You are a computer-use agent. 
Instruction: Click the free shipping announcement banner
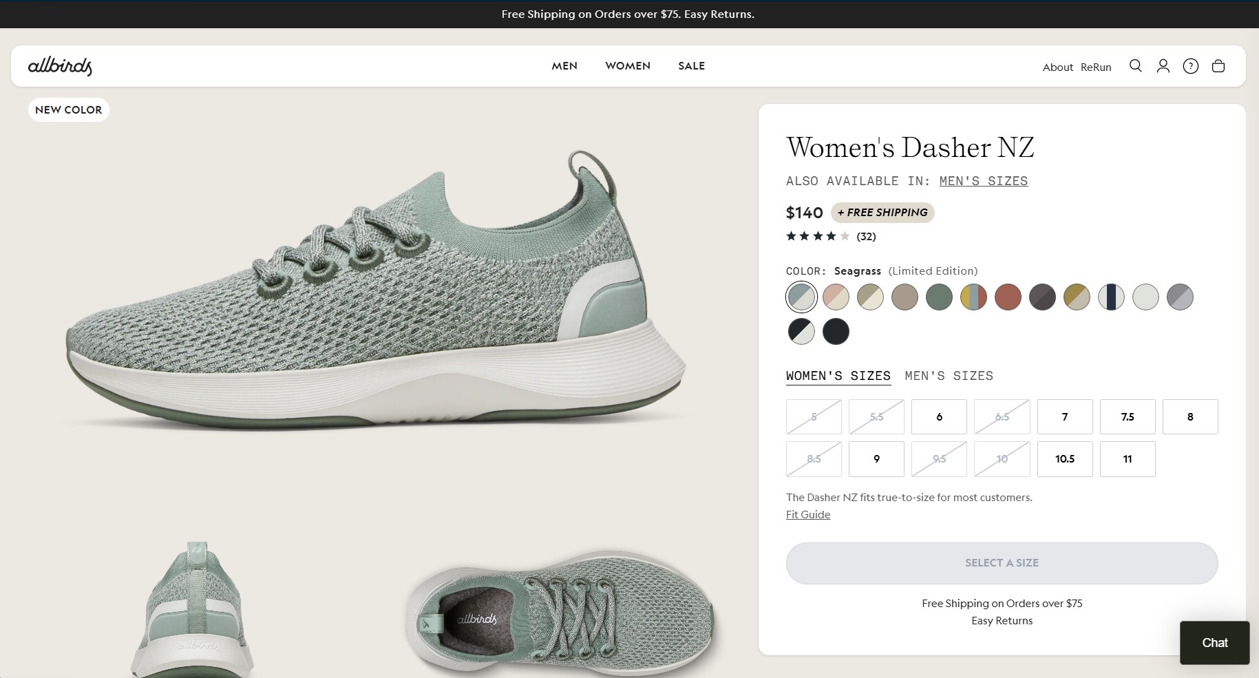pos(628,14)
